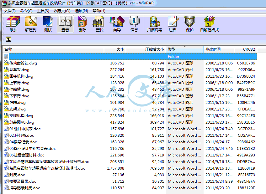Click the file icon of 总装图A0.dwg

point(6,122)
